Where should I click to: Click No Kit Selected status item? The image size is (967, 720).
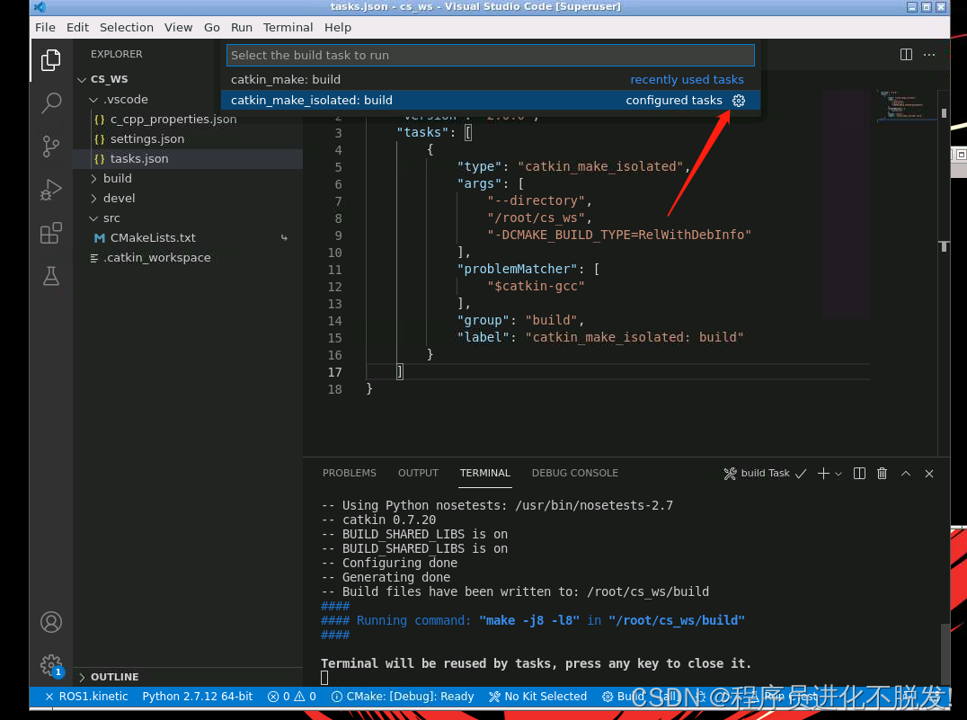tap(537, 696)
